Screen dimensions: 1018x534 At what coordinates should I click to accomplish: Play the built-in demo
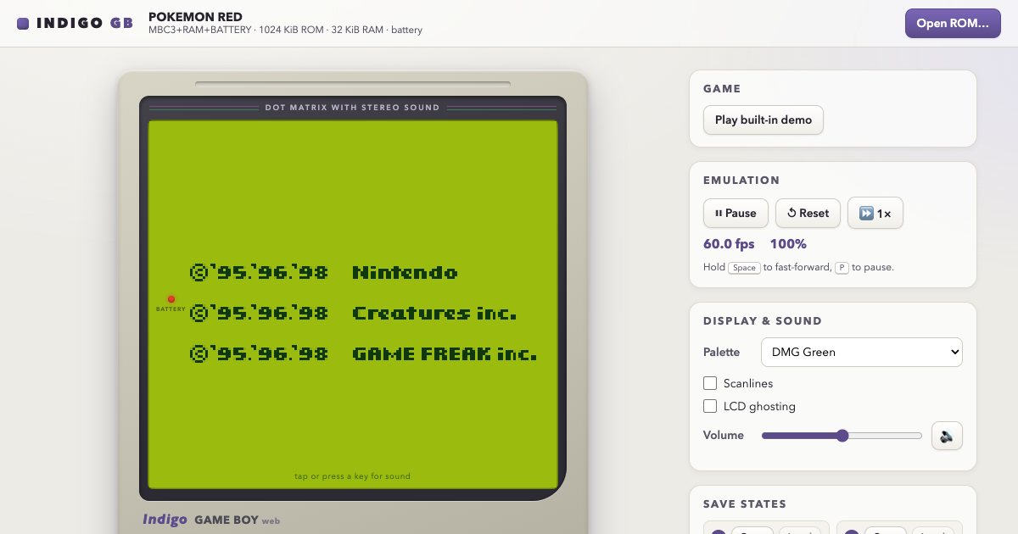[763, 120]
